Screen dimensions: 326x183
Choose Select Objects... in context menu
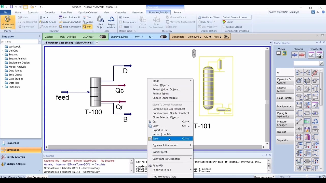pyautogui.click(x=170, y=85)
